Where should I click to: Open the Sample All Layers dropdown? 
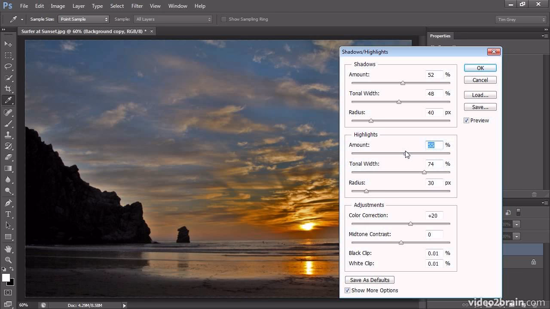tap(173, 19)
